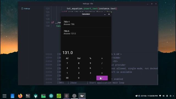
Task: Tap the 1 key on calculator
Action: [67, 73]
